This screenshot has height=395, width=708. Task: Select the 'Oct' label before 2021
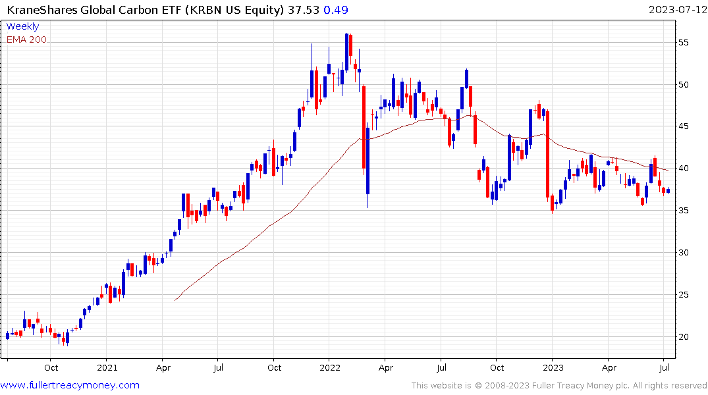click(x=51, y=367)
